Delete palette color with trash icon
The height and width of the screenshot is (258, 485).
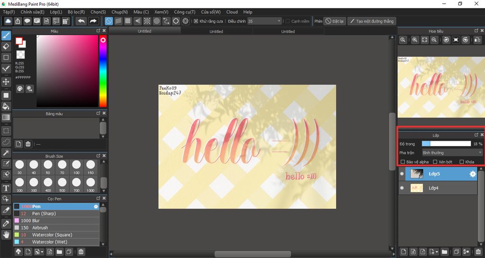pos(28,144)
